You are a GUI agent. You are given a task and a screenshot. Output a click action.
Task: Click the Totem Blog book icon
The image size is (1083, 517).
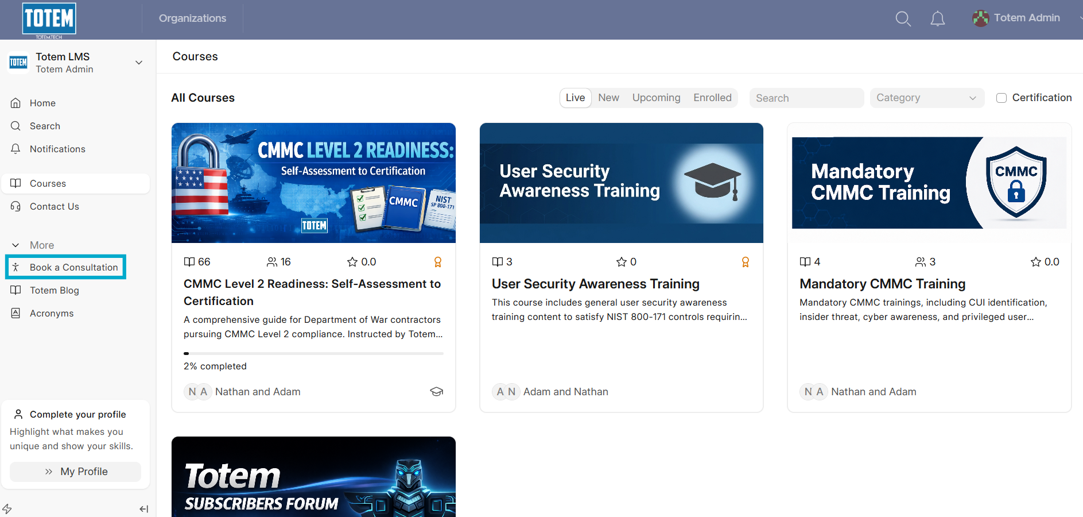(15, 290)
